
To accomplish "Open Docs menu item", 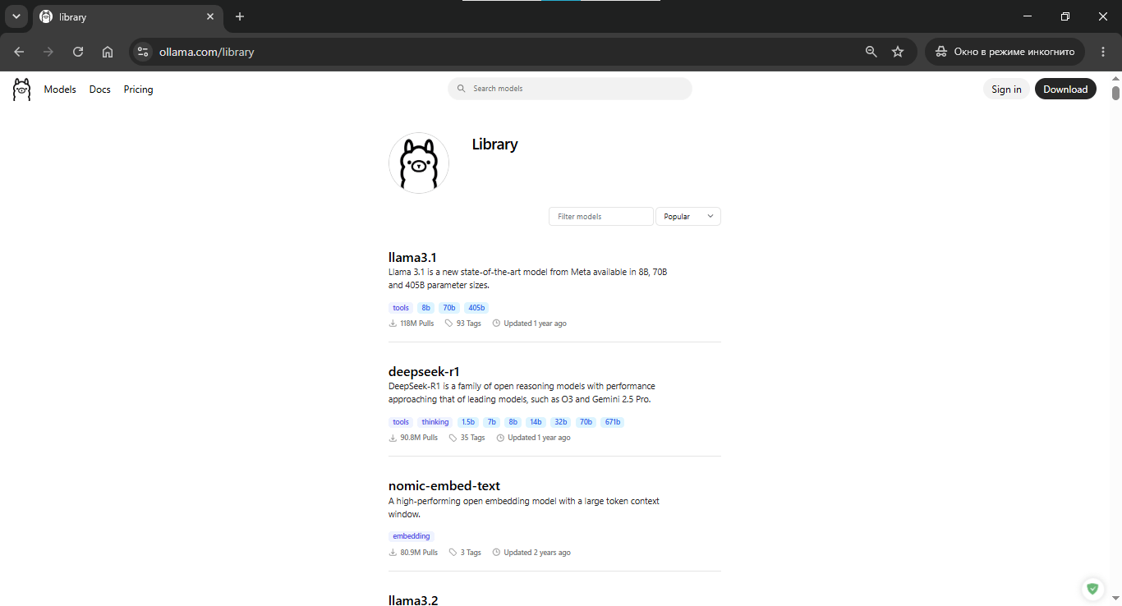I will (x=100, y=90).
